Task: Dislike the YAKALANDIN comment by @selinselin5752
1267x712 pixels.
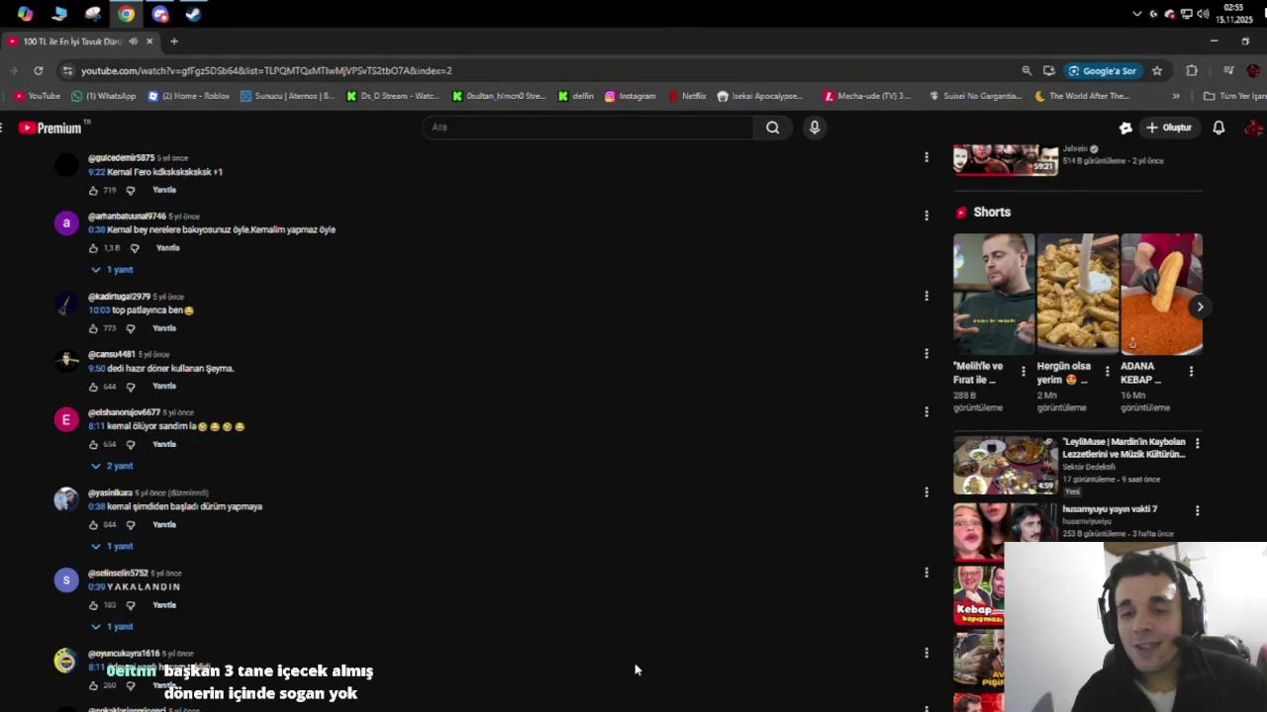Action: point(130,605)
